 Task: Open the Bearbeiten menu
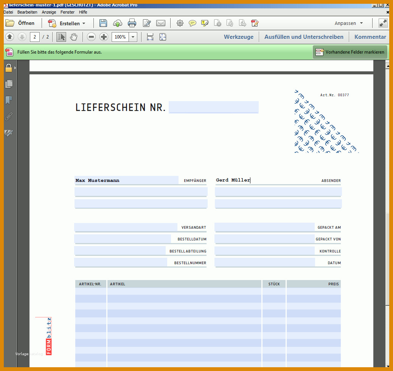point(27,12)
